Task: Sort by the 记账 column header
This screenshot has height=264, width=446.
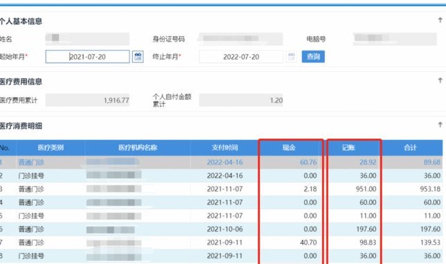Action: coord(348,148)
